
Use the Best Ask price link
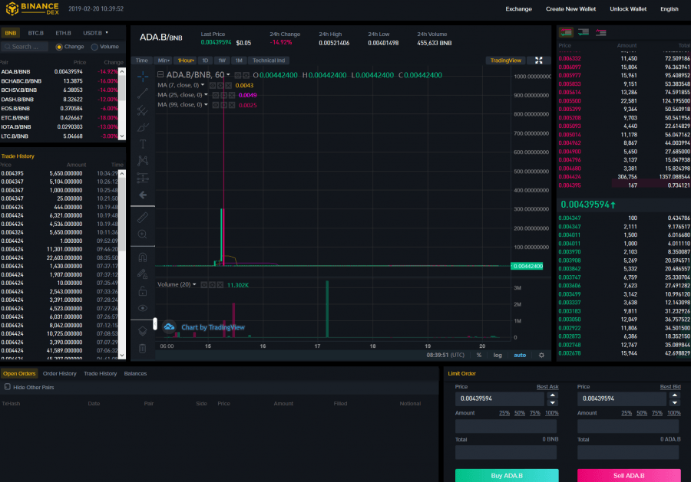tap(547, 386)
